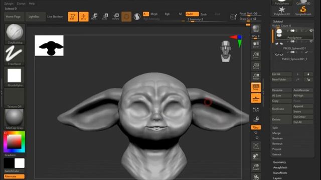Click the Del Other button

coord(303,116)
